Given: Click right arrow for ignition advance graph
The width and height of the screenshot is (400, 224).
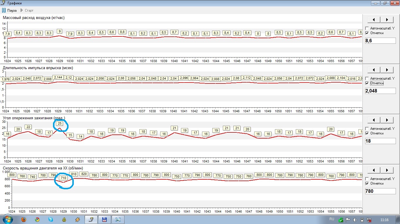Looking at the screenshot, I should point(387,120).
